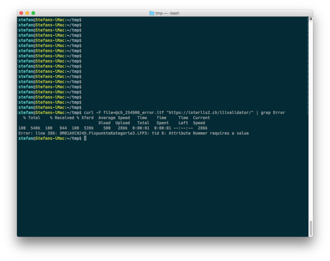The height and width of the screenshot is (261, 330).
Task: Click the 'Current' column header
Action: (202, 118)
